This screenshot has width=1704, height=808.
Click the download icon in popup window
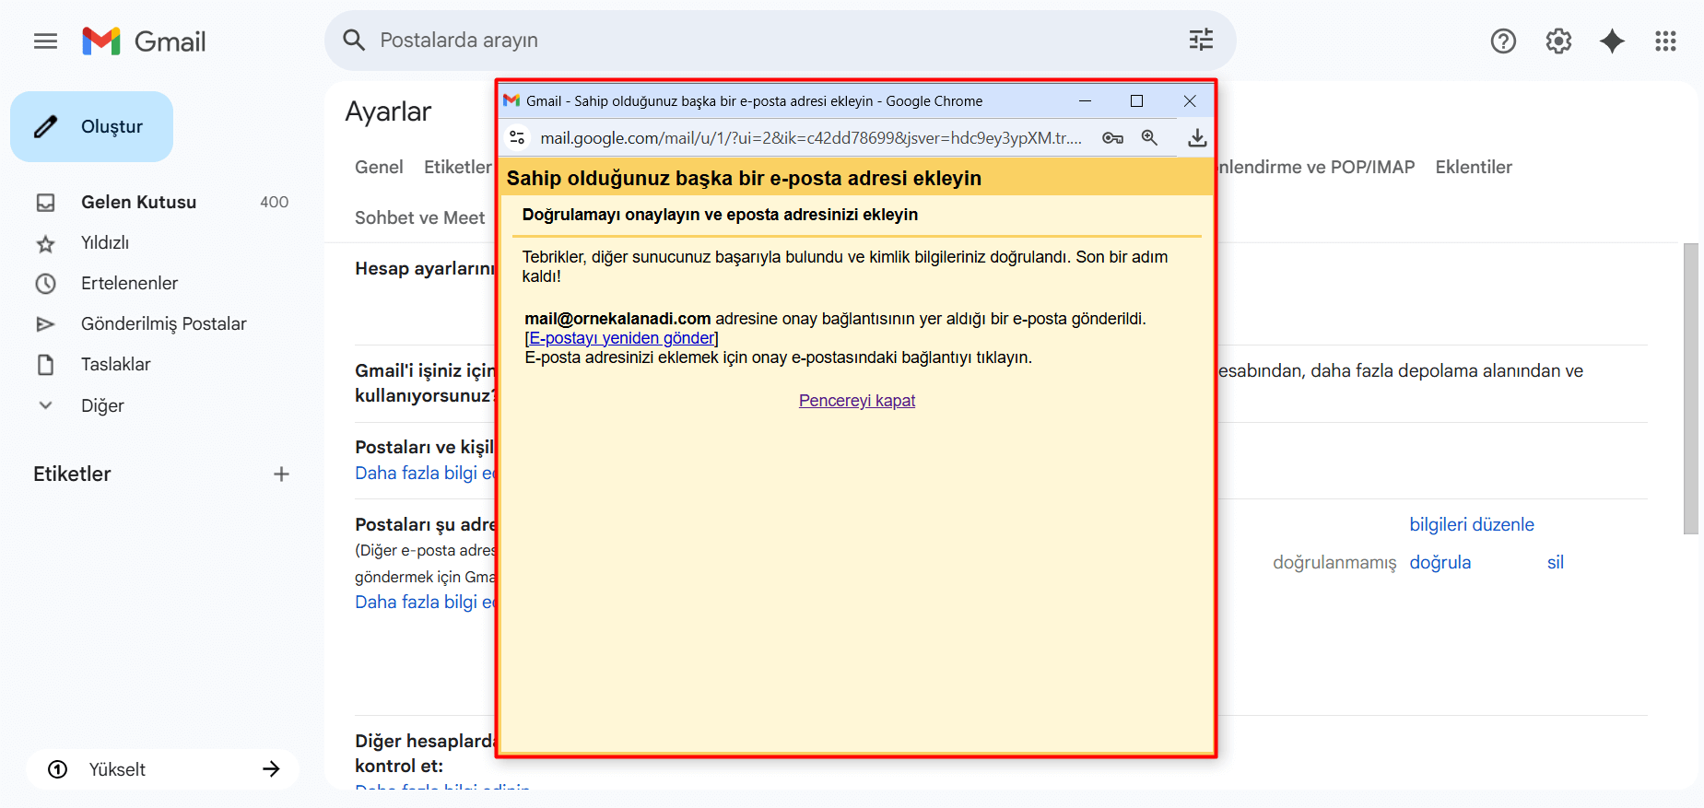click(1197, 137)
